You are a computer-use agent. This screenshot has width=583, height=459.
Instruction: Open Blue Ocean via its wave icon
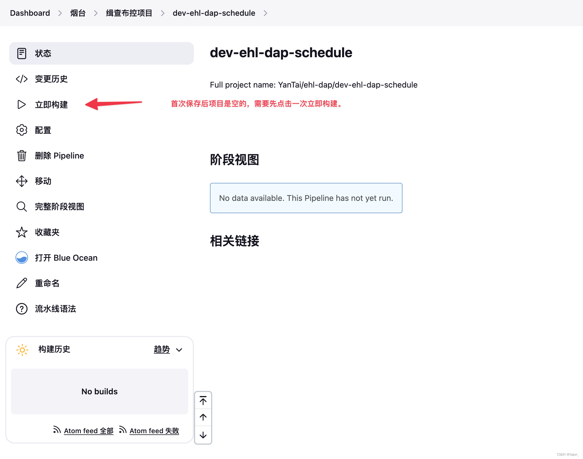click(x=21, y=258)
